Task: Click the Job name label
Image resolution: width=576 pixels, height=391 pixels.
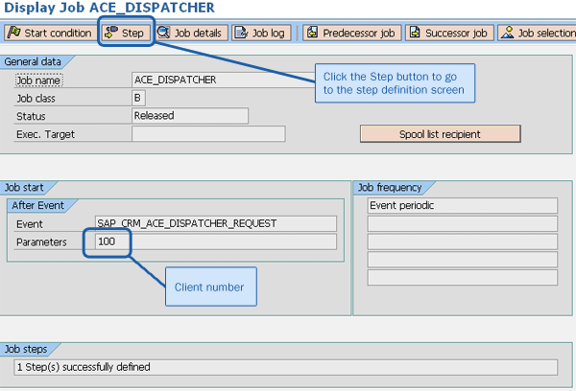Action: pos(38,80)
